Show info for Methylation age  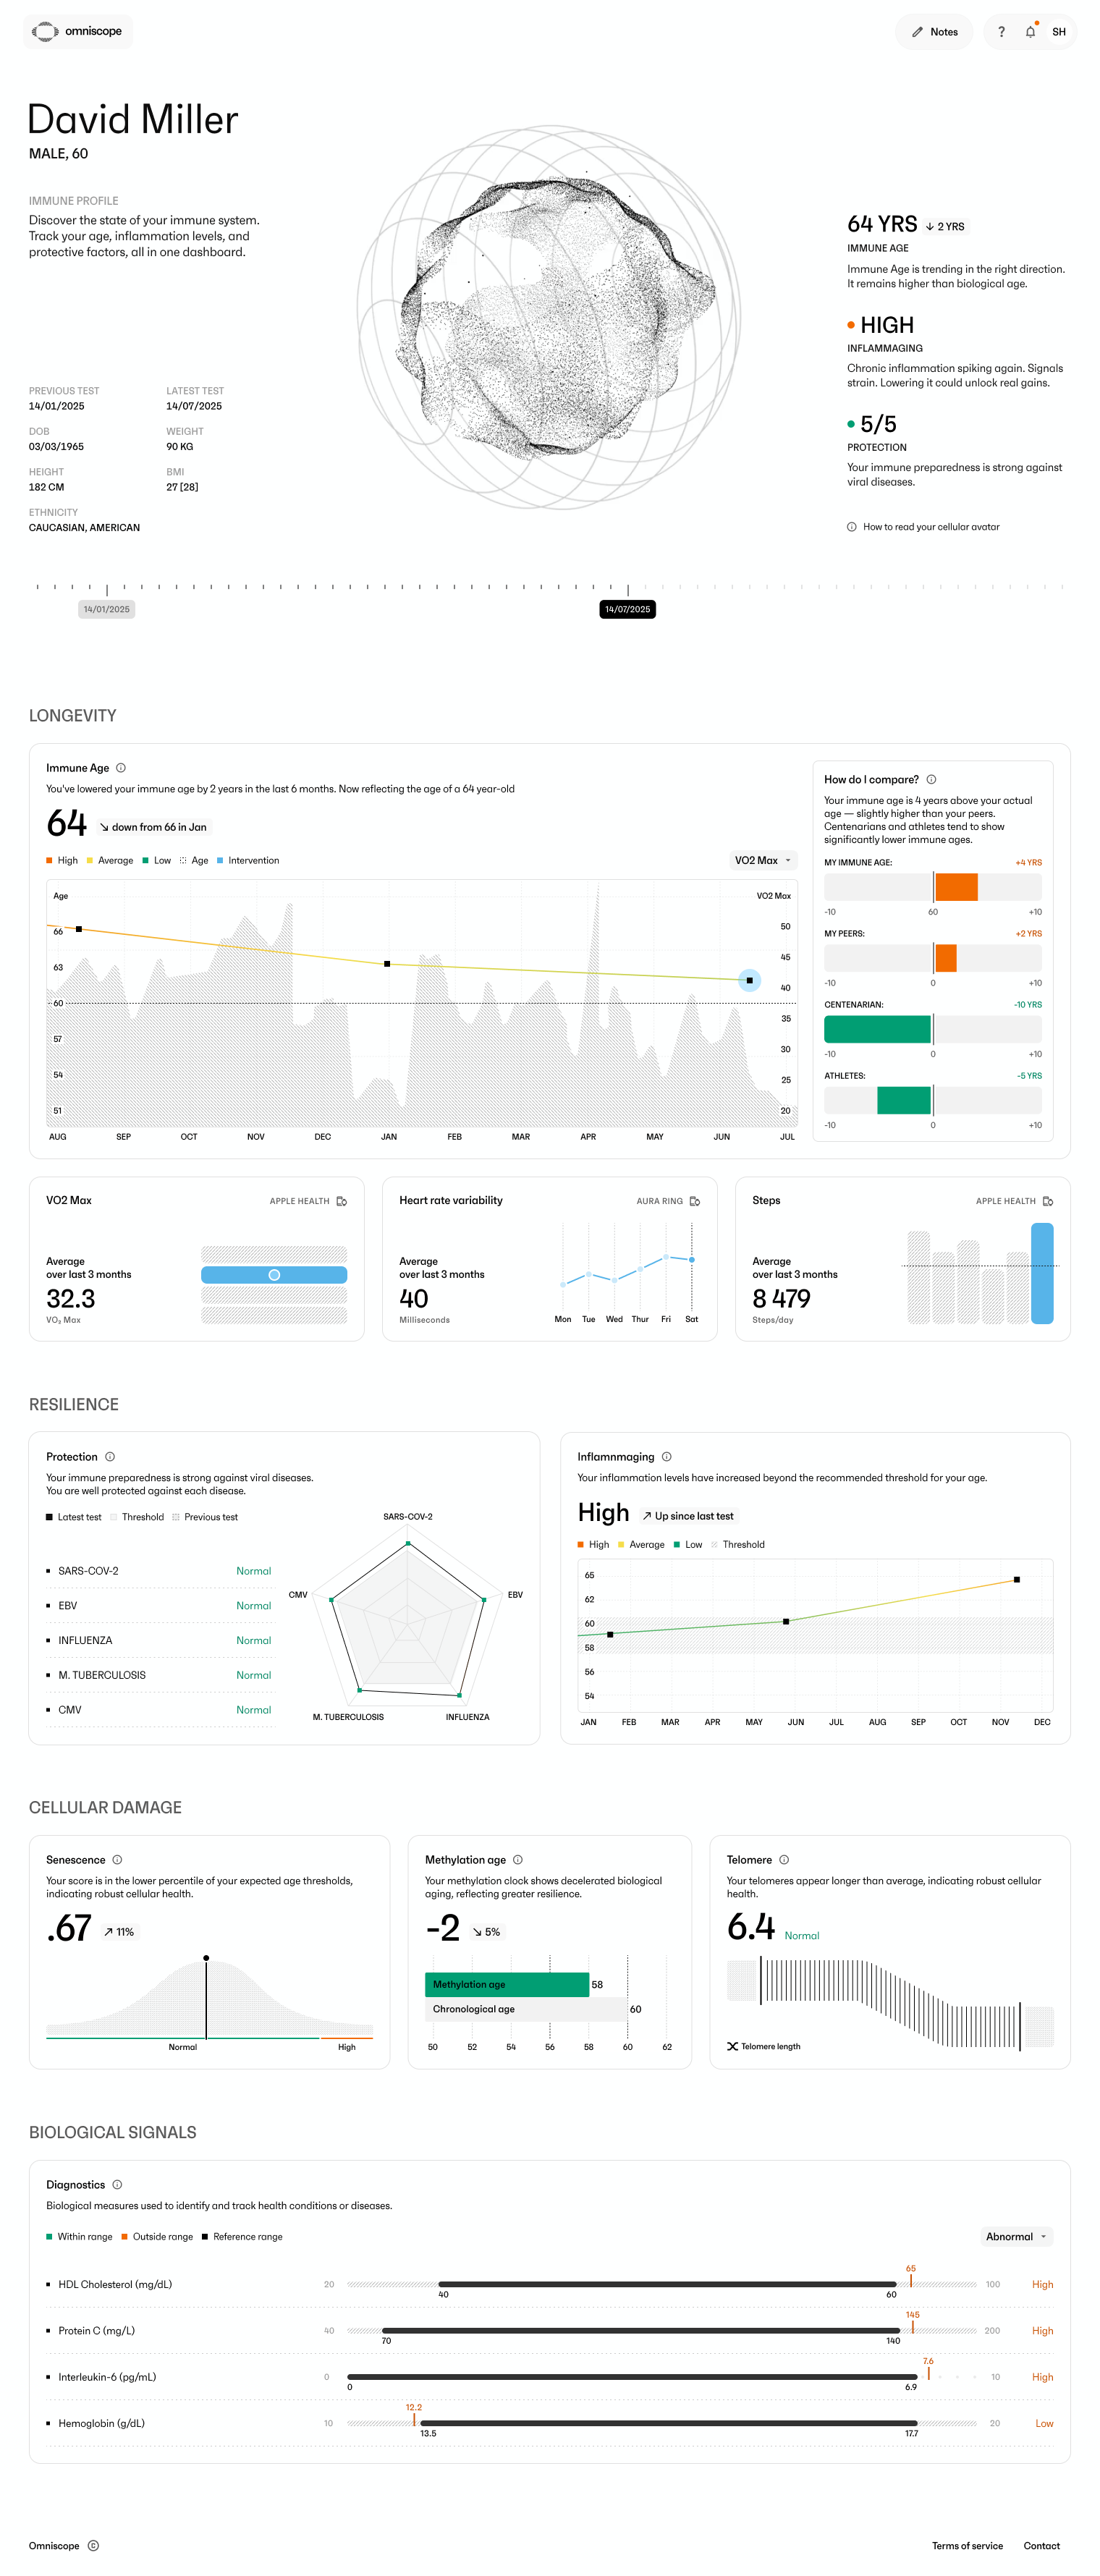[x=518, y=1860]
